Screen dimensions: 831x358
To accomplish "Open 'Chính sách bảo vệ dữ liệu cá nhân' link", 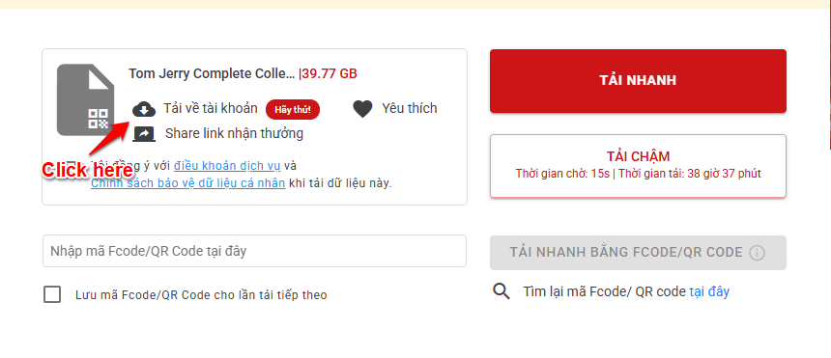I will pyautogui.click(x=188, y=183).
